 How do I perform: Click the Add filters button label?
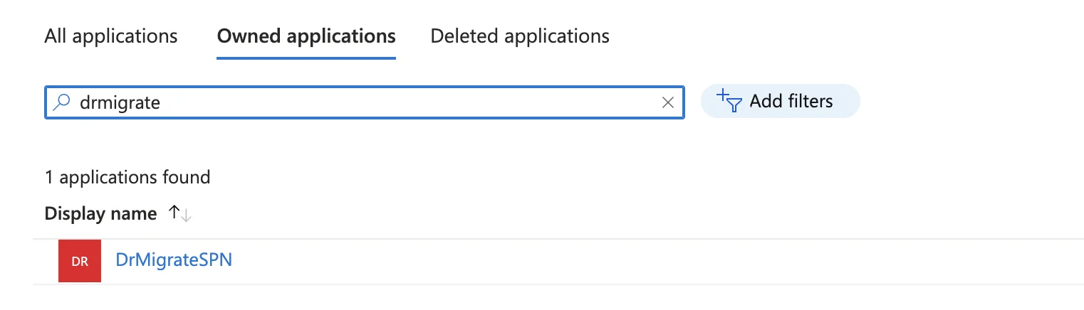[791, 101]
